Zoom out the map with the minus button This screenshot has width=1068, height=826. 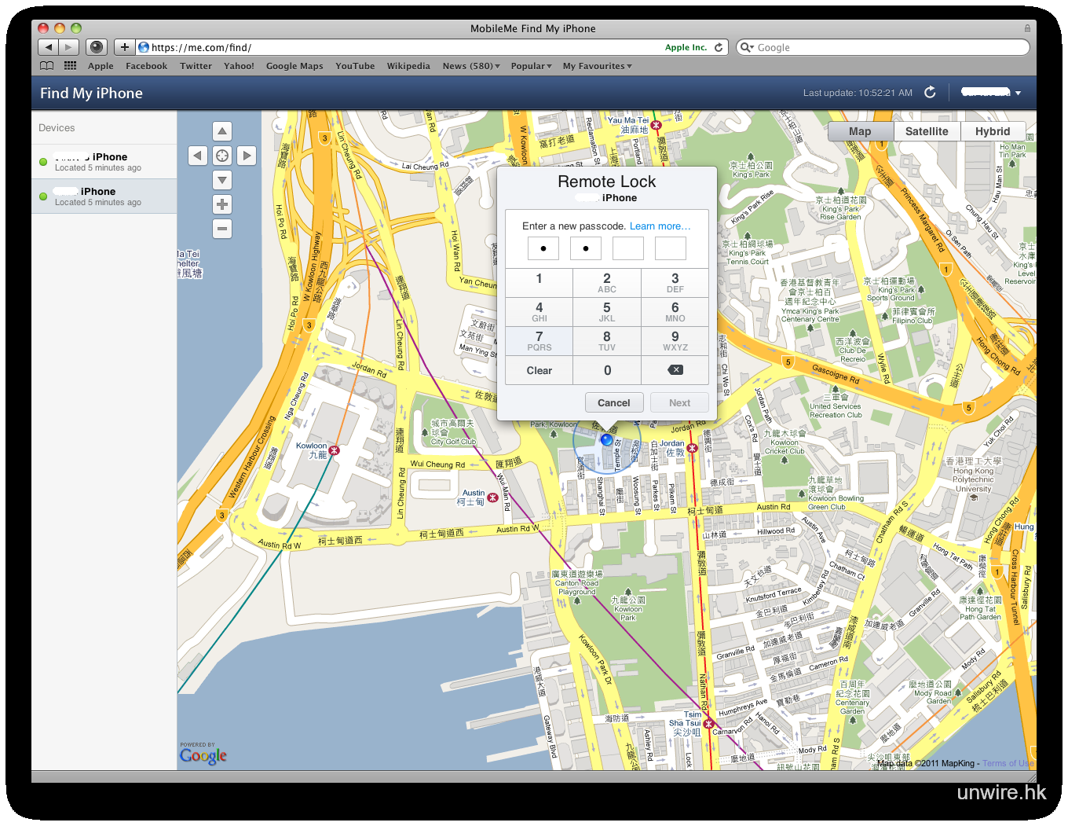pos(222,229)
